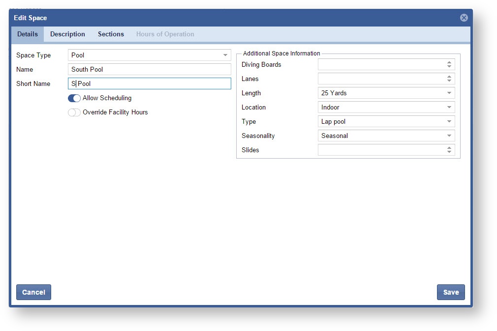
Task: Click the Slides spinner arrows
Action: (x=449, y=150)
